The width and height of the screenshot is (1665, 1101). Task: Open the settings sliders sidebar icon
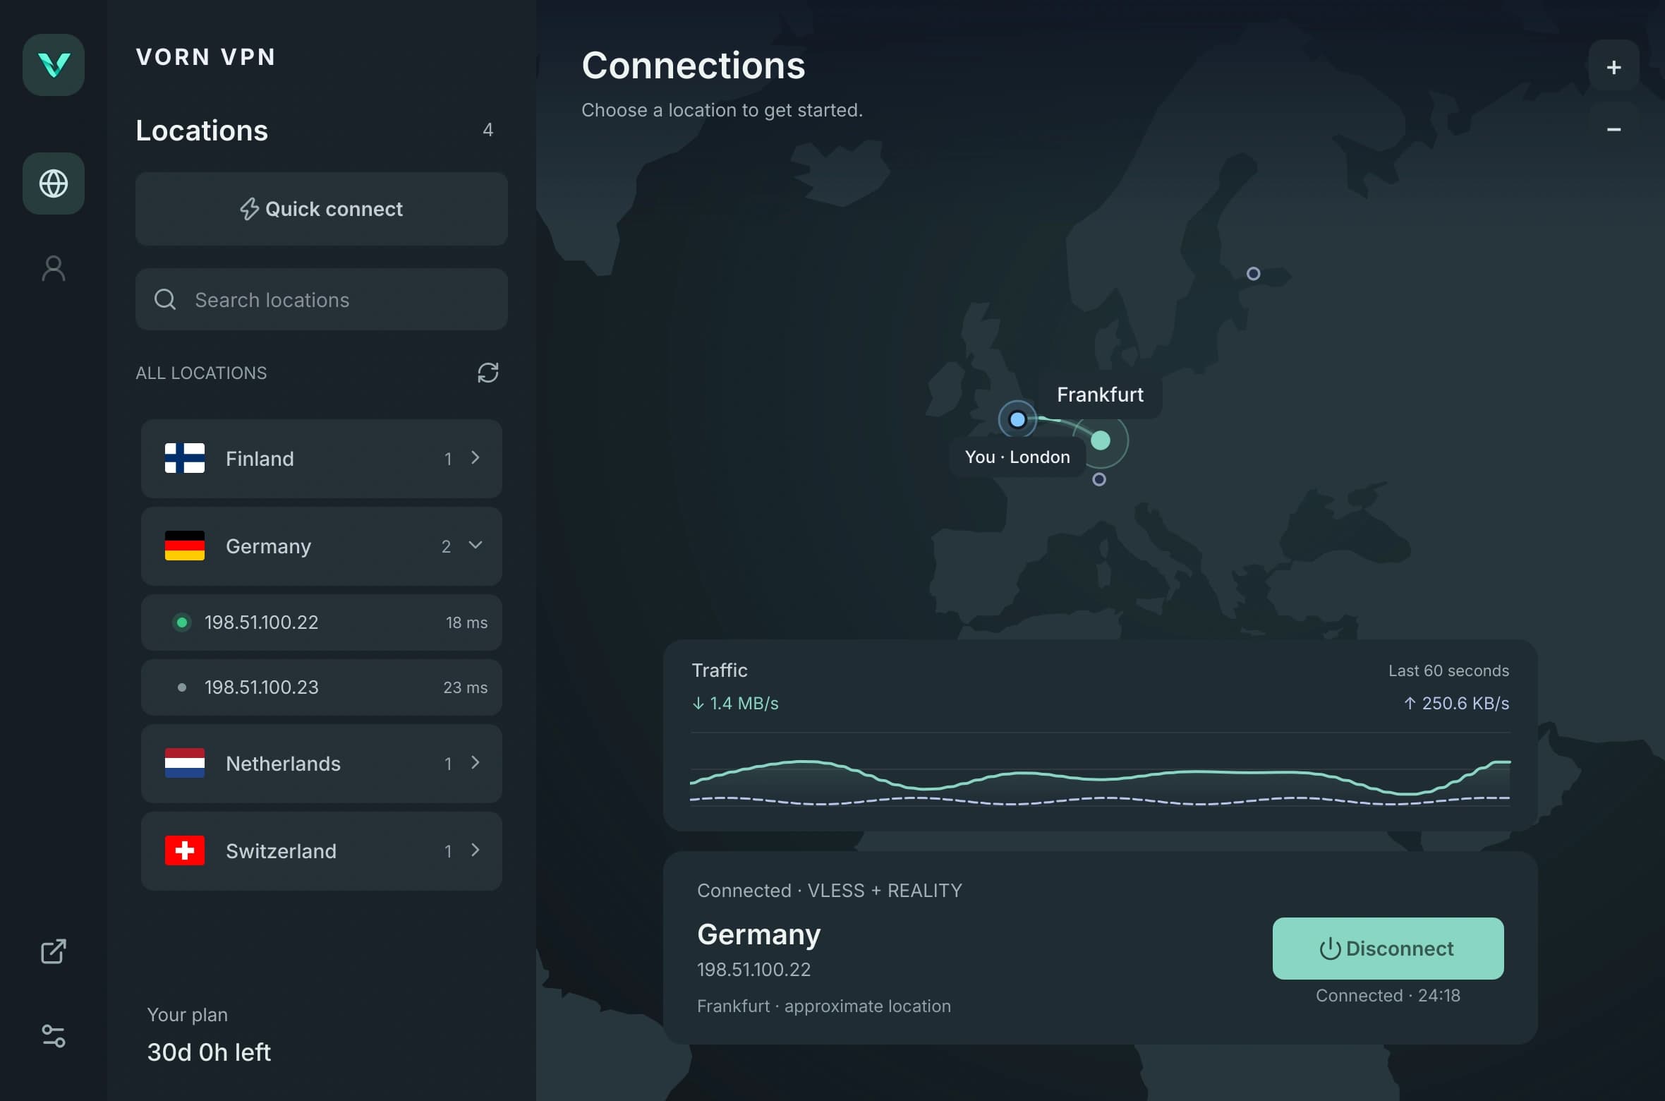pos(54,1036)
